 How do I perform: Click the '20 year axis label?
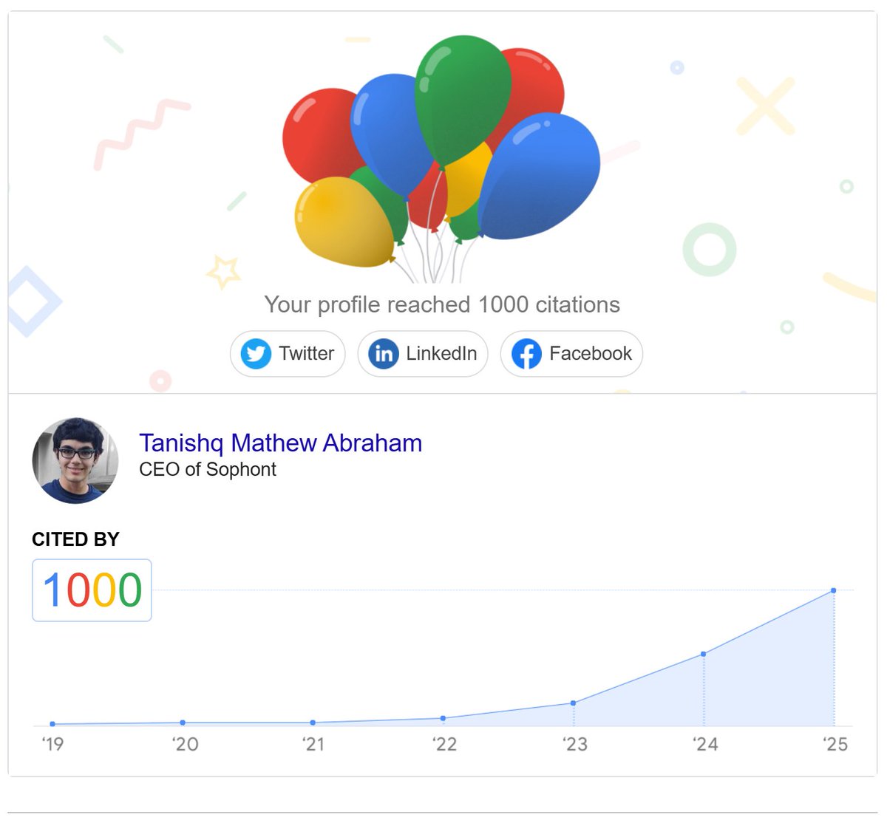tap(185, 744)
